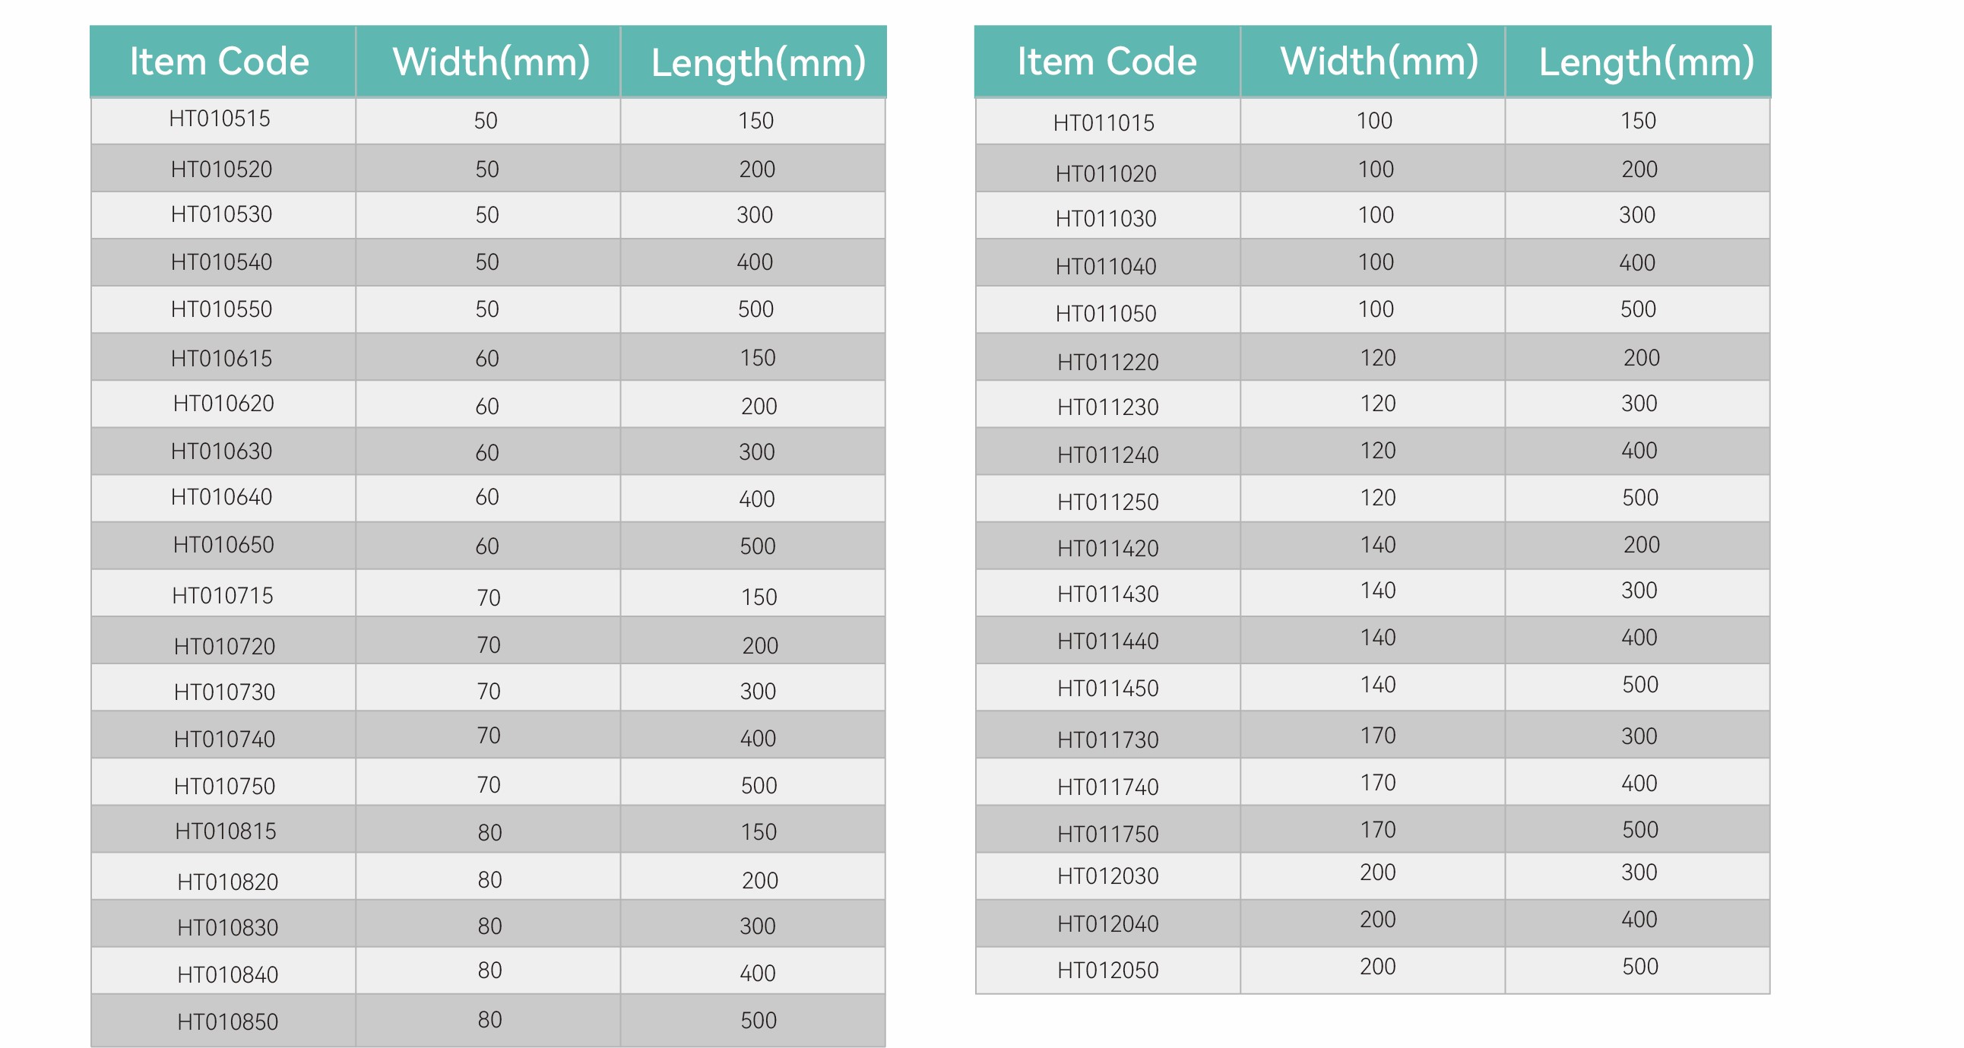Screen dimensions: 1964x1048
Task: Select item code HT010850
Action: (x=228, y=1021)
